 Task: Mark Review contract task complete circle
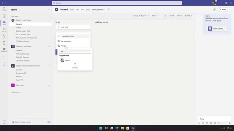(x=58, y=36)
